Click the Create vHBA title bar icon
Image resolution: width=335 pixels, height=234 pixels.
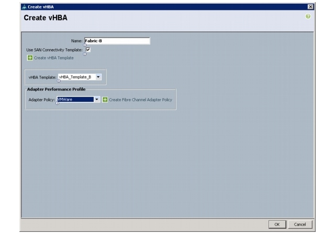25,7
